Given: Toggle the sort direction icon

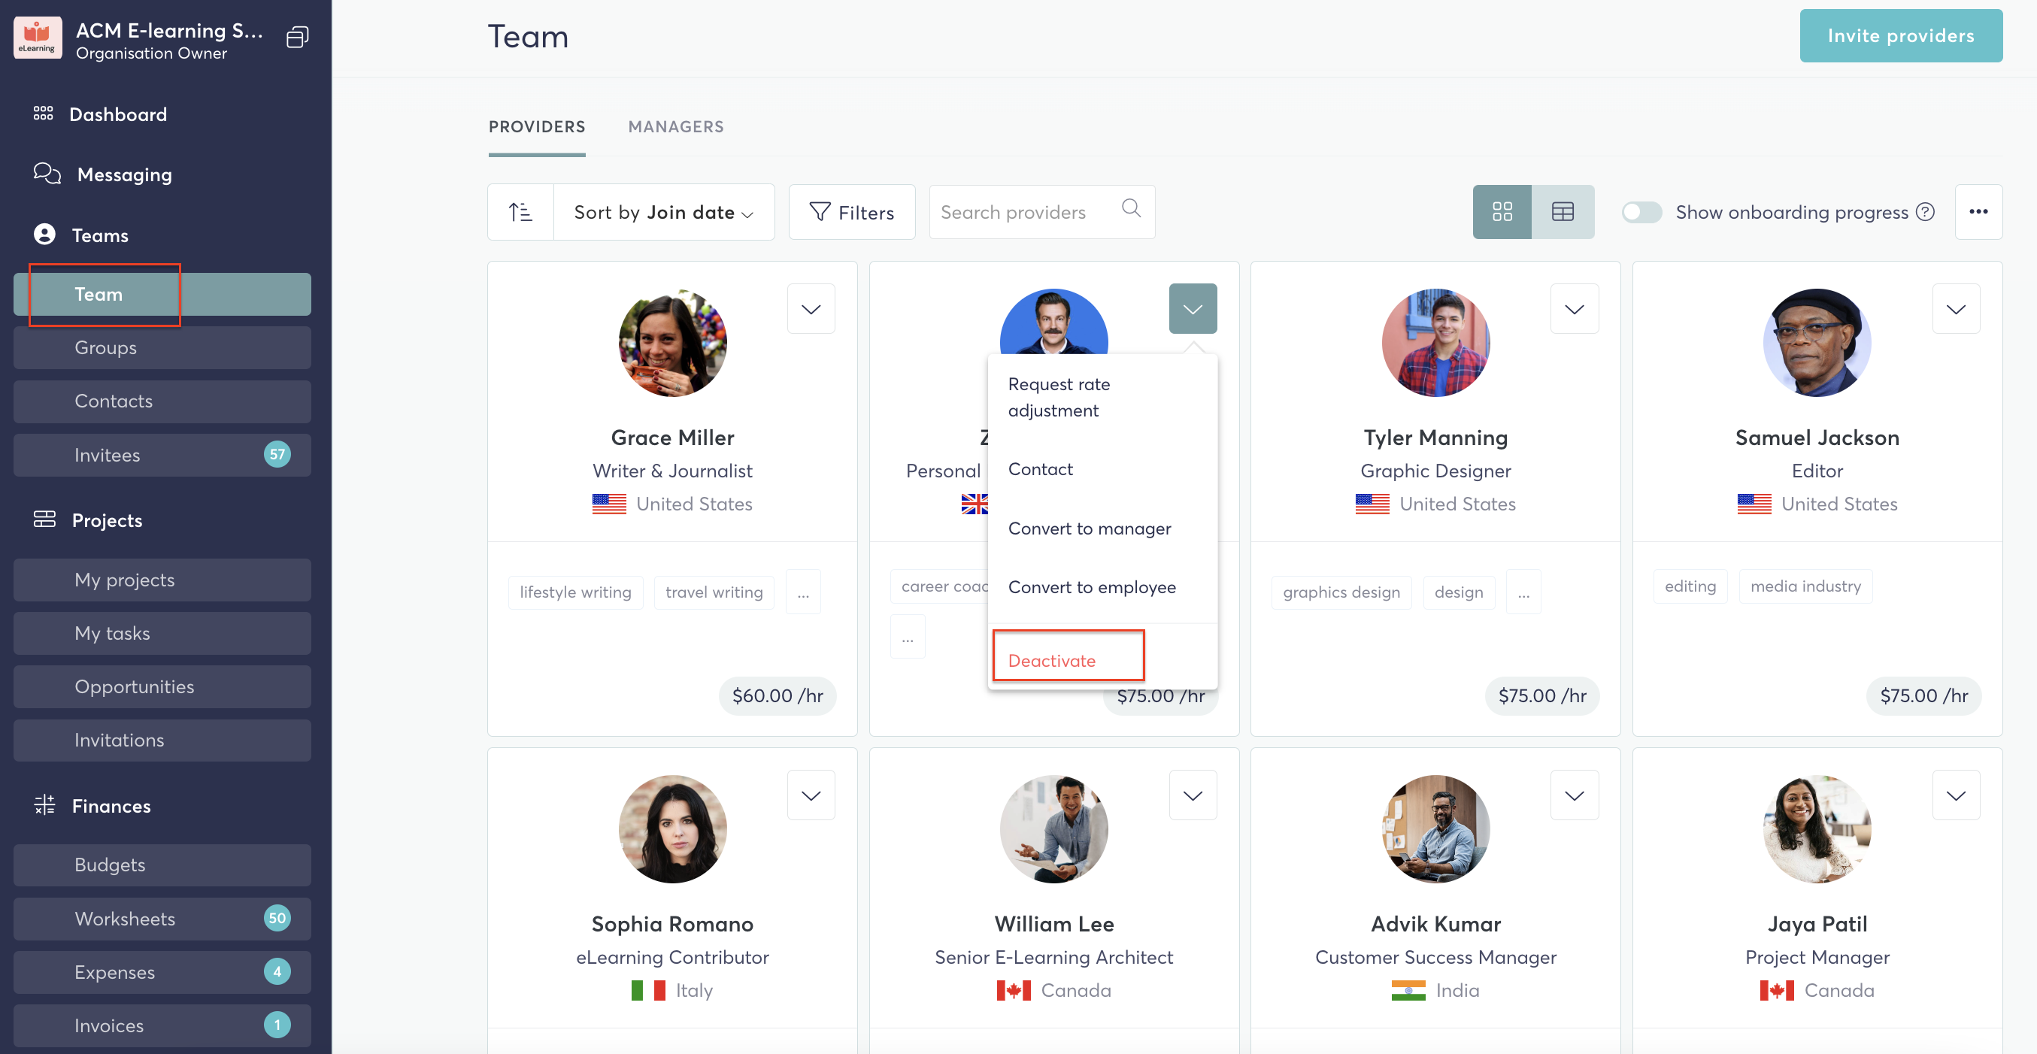Looking at the screenshot, I should [x=521, y=212].
